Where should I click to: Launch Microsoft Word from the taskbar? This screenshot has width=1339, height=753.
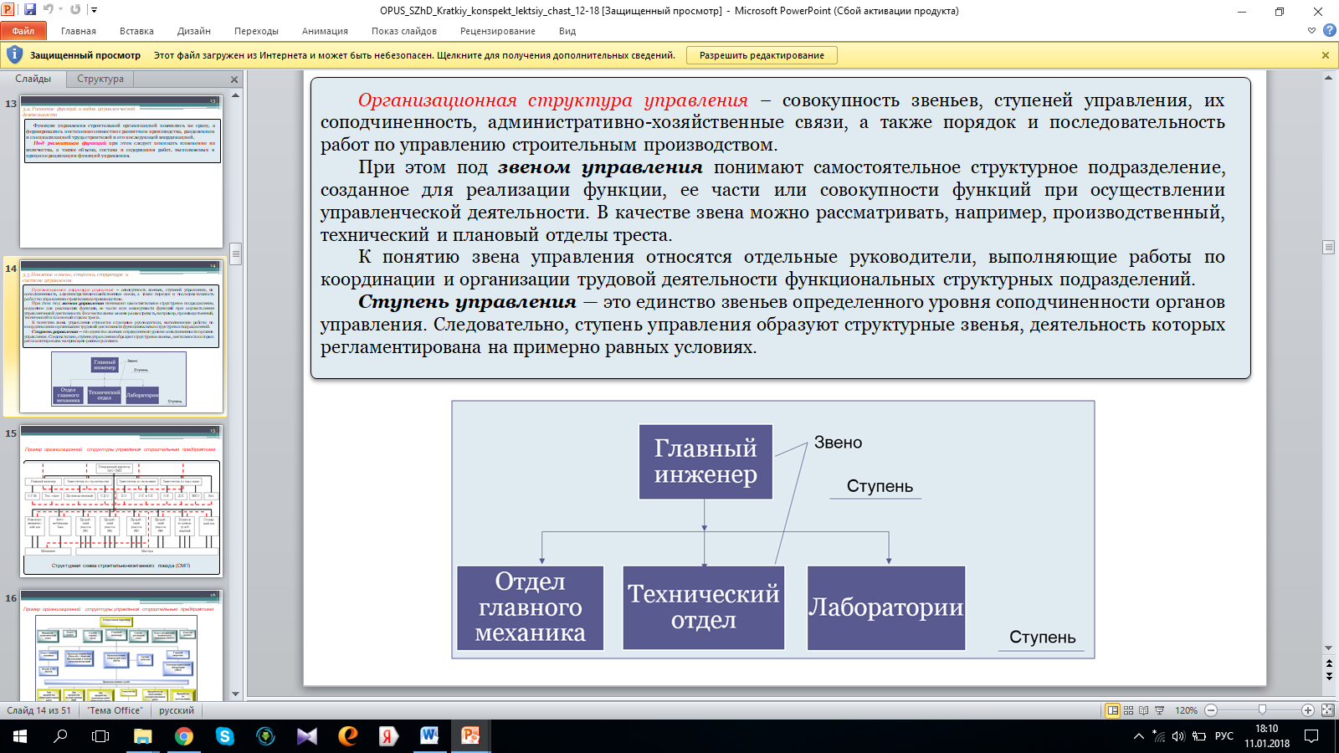click(x=429, y=736)
